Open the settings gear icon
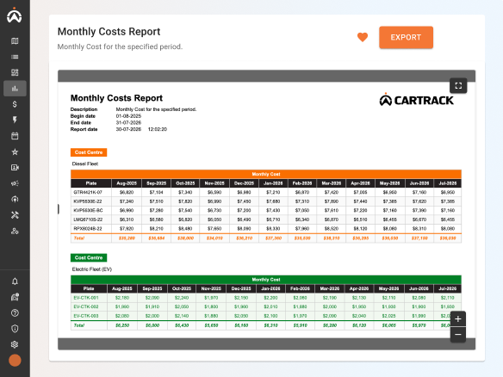503x377 pixels. [x=15, y=344]
